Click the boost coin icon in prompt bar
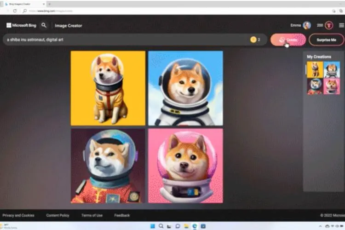Screen dimensions: 345x230 coord(253,40)
